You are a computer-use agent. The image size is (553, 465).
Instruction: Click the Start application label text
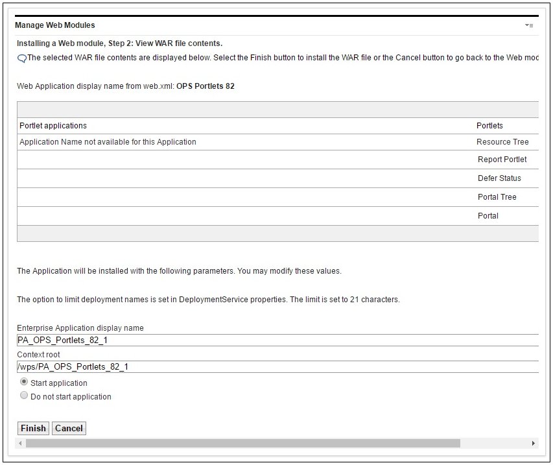click(58, 383)
